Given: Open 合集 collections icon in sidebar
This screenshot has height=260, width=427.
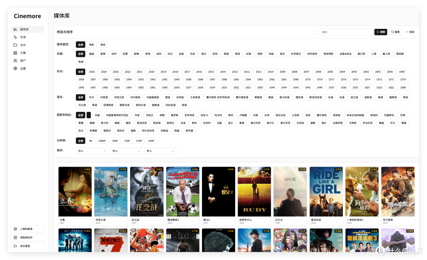Looking at the screenshot, I should pos(15,53).
